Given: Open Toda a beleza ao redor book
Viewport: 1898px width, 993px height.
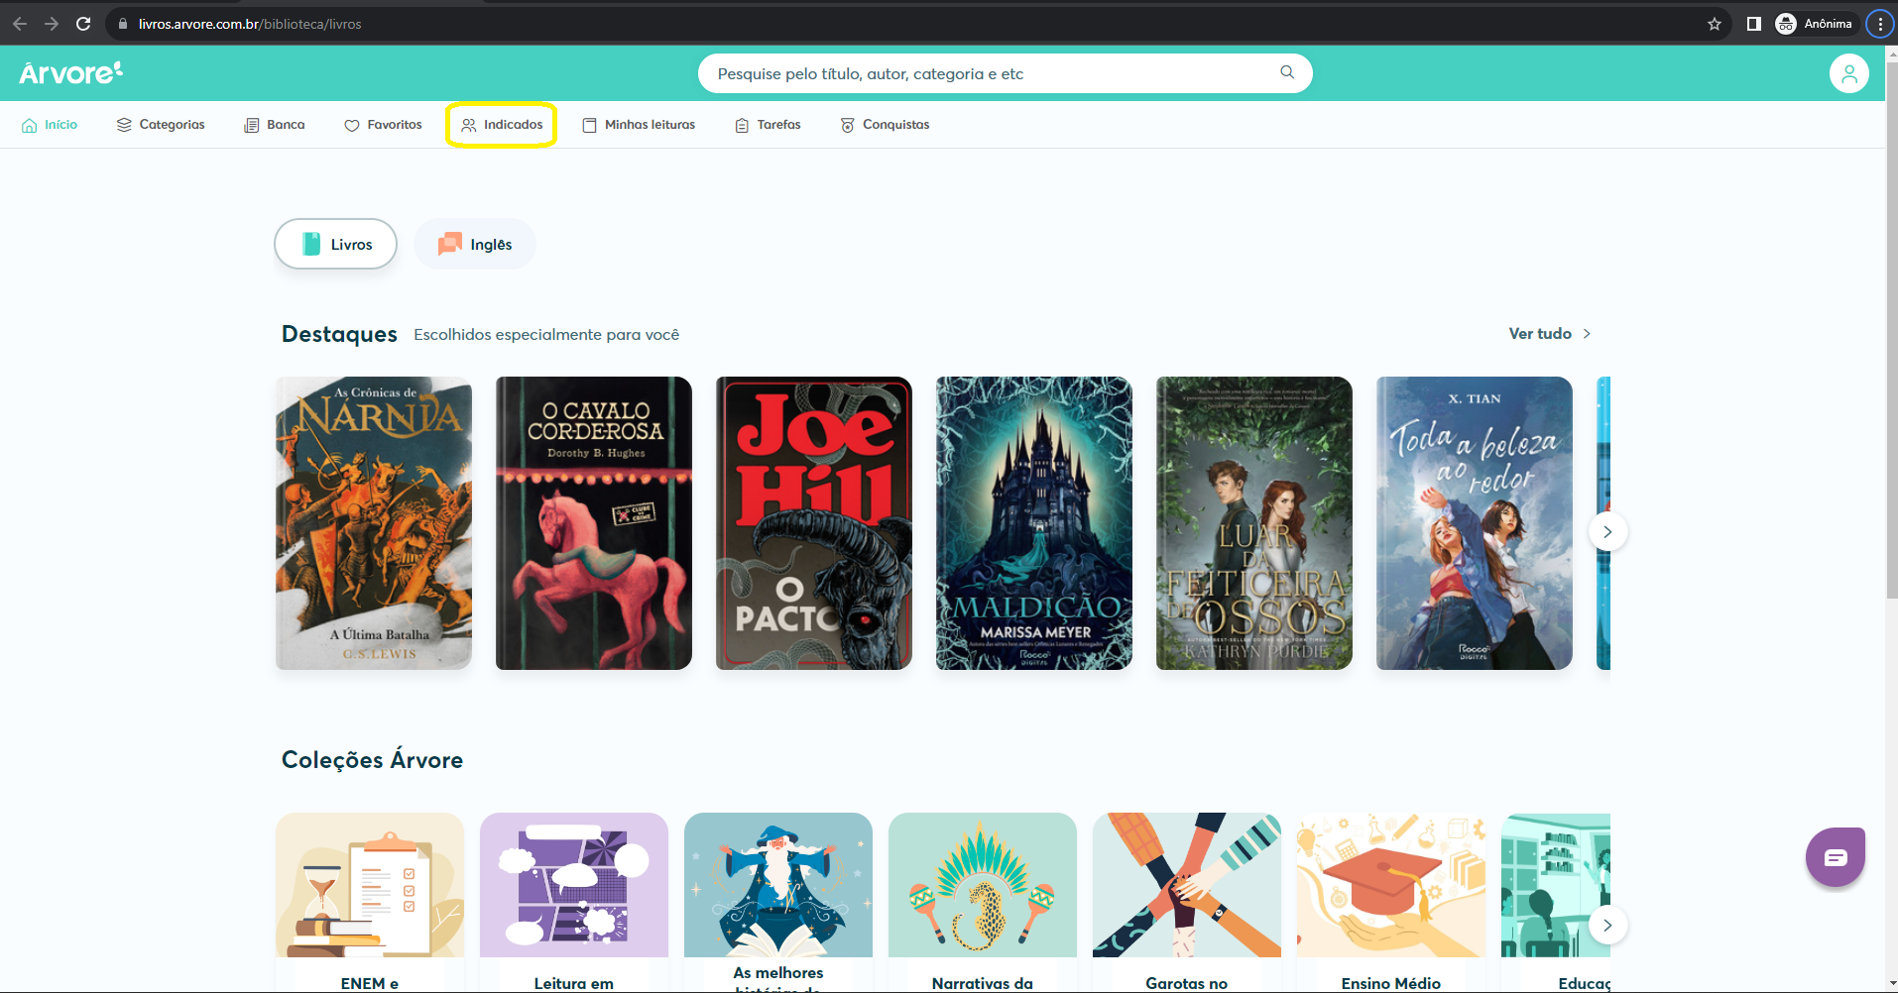Looking at the screenshot, I should click(1475, 523).
